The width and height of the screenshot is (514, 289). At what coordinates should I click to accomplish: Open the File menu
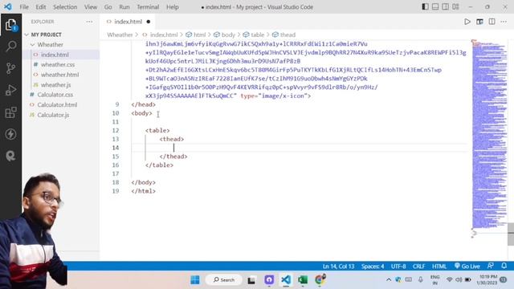tap(24, 7)
